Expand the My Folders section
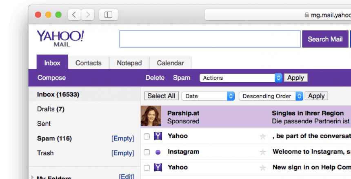 pos(33,177)
